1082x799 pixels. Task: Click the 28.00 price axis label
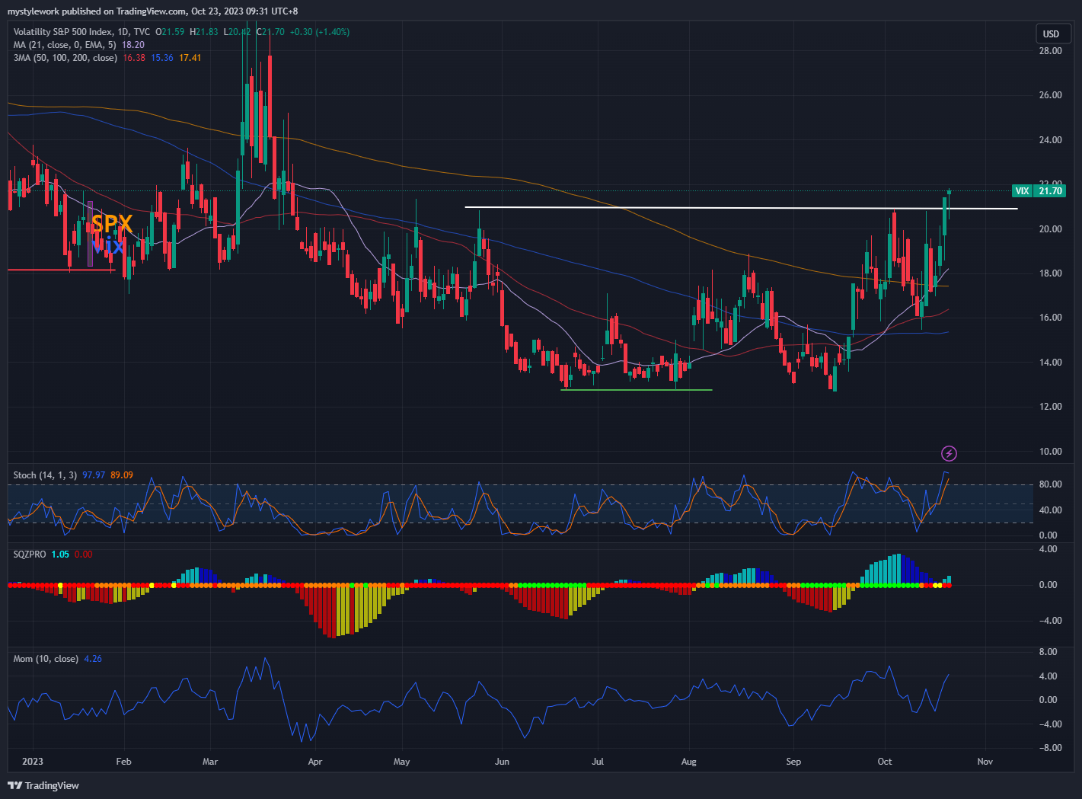tap(1050, 51)
